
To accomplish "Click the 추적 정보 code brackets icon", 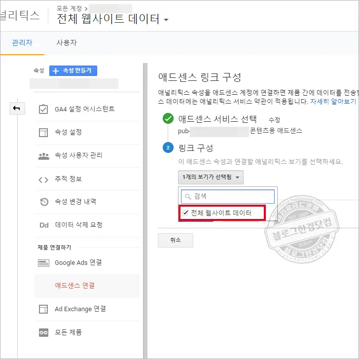I will [x=43, y=179].
